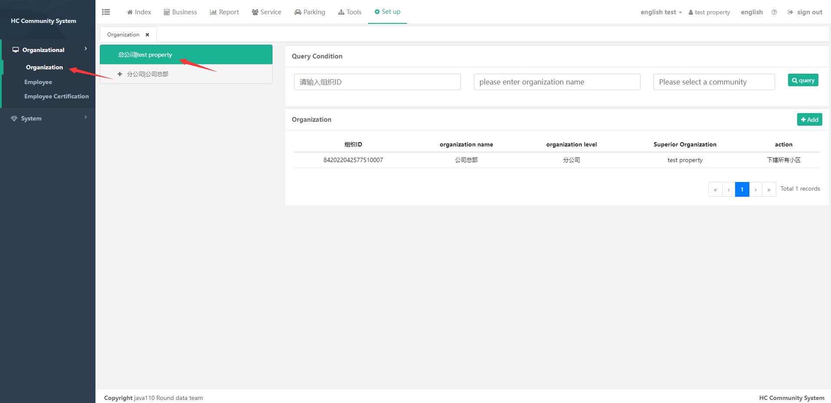Select the Tools menu
The width and height of the screenshot is (831, 403).
point(350,12)
